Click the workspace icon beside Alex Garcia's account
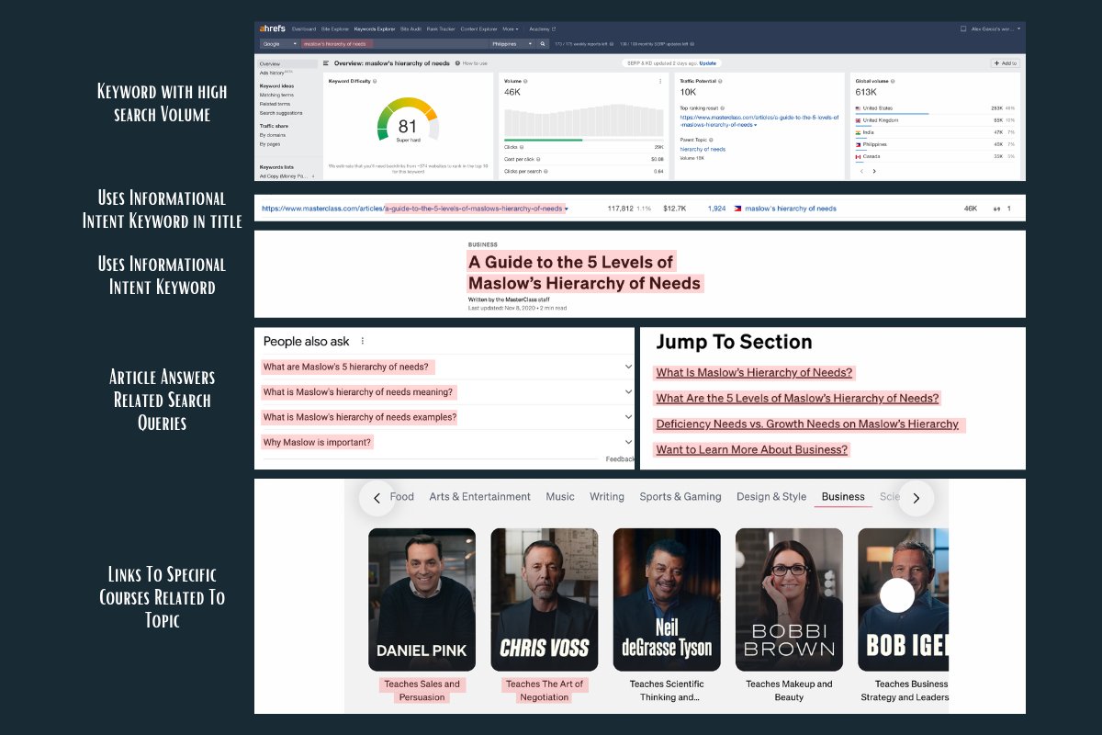Image resolution: width=1102 pixels, height=735 pixels. tap(963, 28)
